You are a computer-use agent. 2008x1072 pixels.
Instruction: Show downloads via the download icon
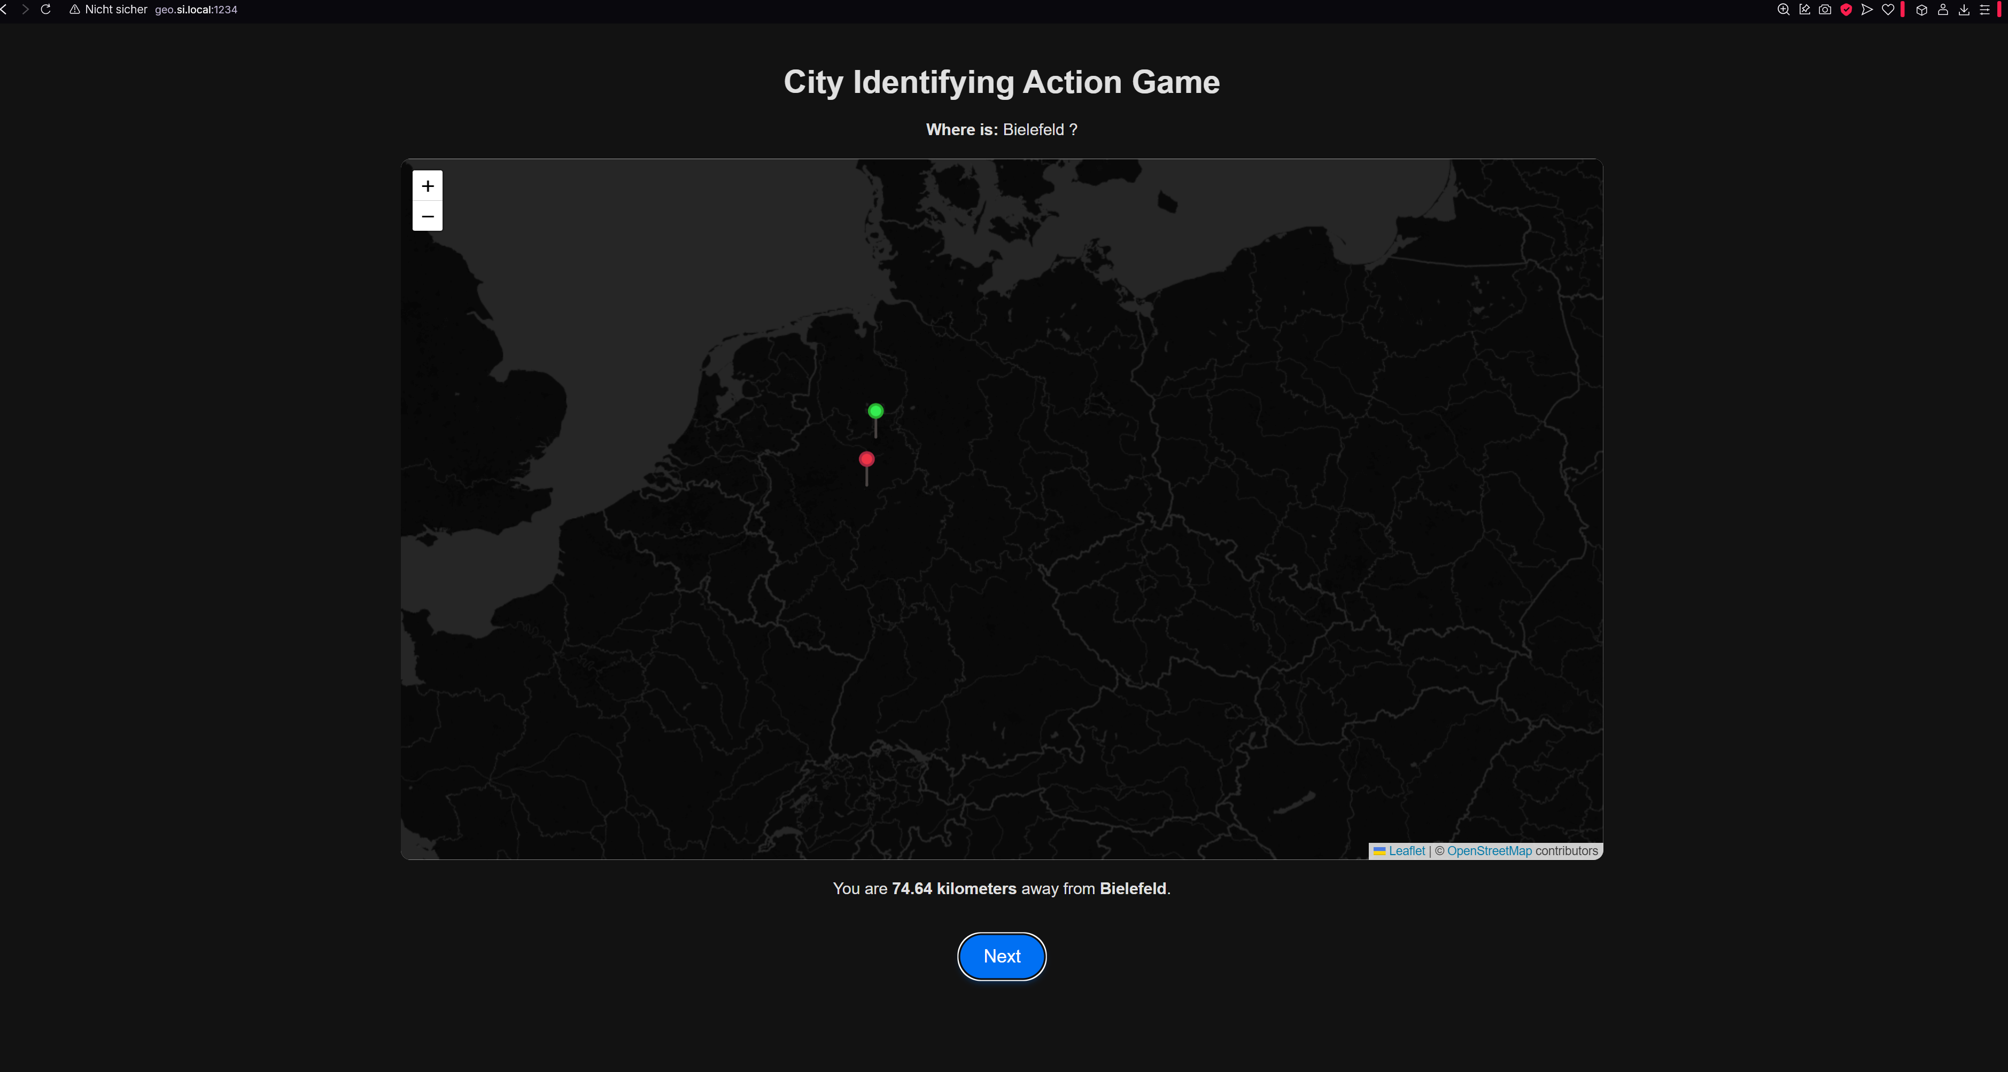click(1964, 10)
